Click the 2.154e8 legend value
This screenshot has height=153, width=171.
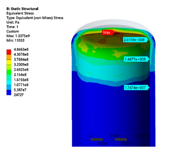coord(20,75)
